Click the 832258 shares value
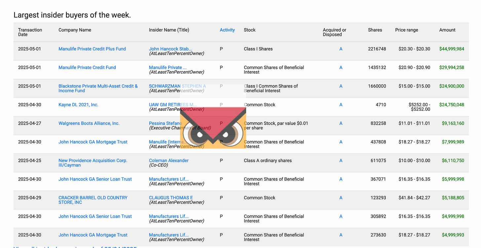Viewport: 481px width, 248px height. pyautogui.click(x=378, y=123)
